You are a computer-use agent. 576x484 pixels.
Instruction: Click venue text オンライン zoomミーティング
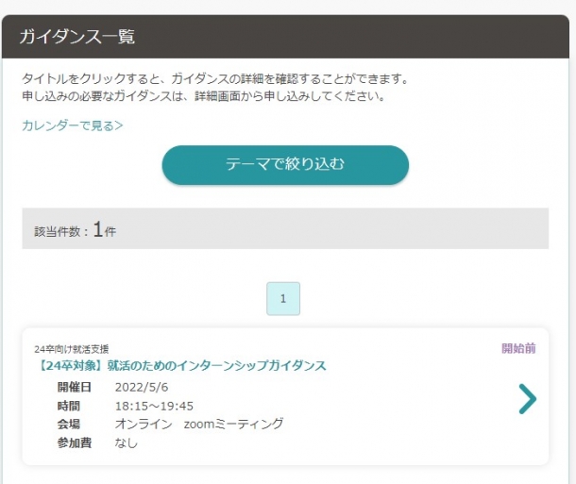[199, 425]
